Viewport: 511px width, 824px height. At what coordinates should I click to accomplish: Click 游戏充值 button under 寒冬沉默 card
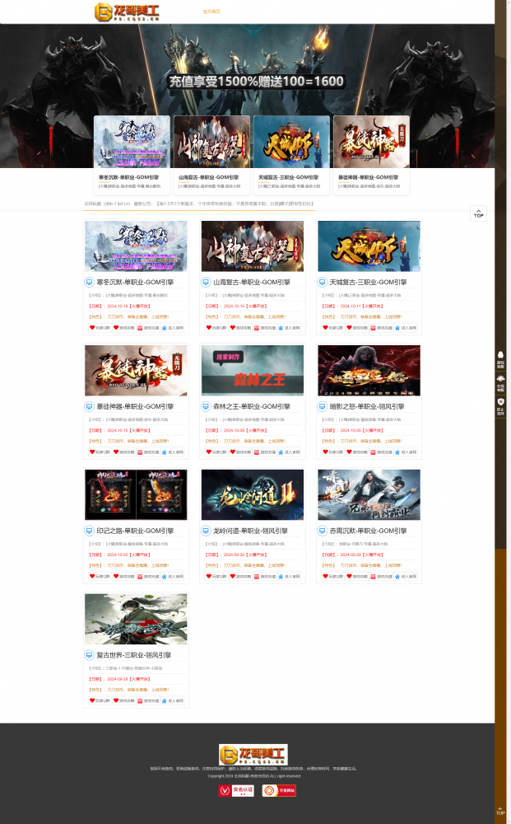(x=148, y=328)
